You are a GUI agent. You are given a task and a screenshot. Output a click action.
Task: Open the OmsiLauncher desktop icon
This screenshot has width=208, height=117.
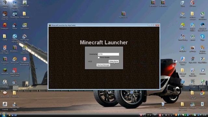coord(5,26)
